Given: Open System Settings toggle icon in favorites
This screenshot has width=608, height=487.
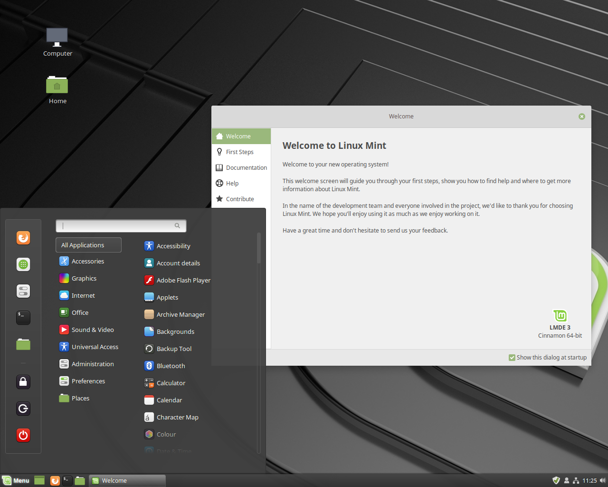Looking at the screenshot, I should click(x=23, y=291).
